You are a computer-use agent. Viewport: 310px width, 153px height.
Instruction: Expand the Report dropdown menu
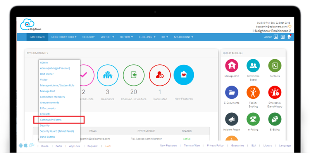pyautogui.click(x=127, y=37)
